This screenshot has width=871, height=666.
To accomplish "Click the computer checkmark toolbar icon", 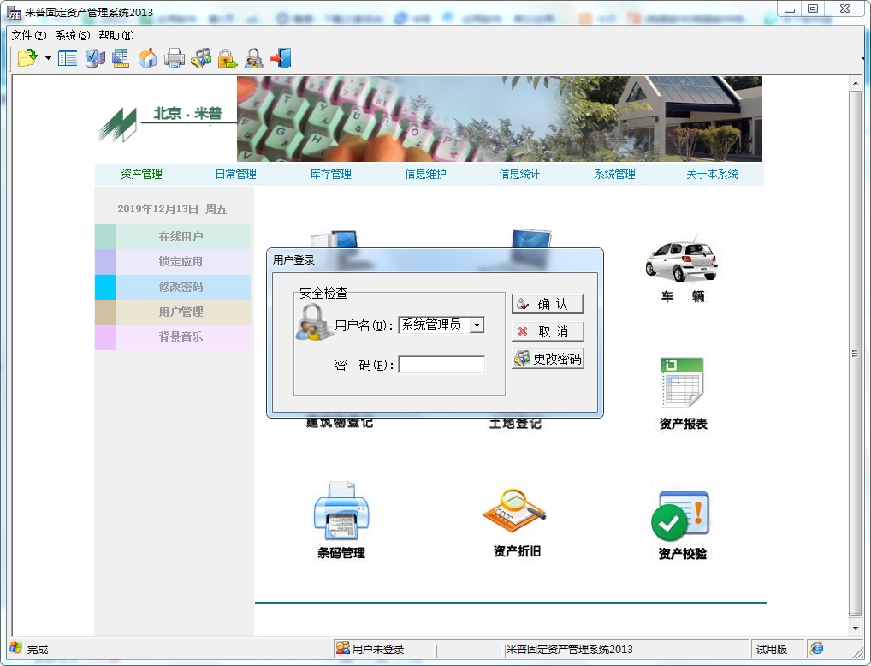I will click(95, 58).
